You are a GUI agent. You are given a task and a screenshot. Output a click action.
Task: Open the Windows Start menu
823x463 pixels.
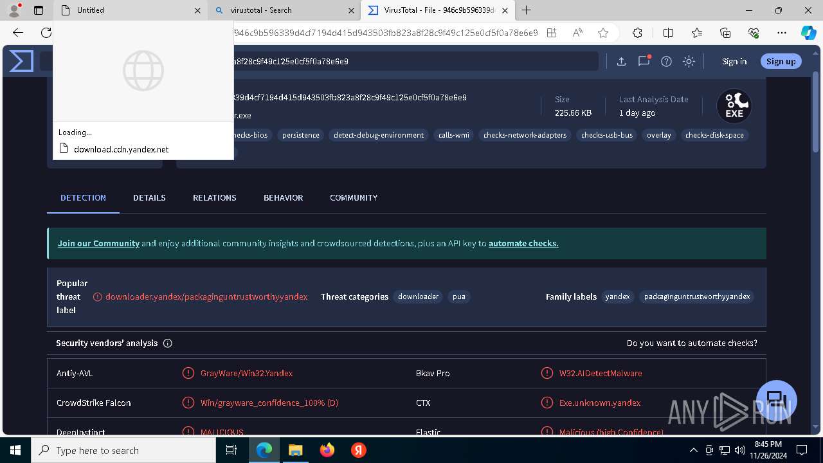15,450
